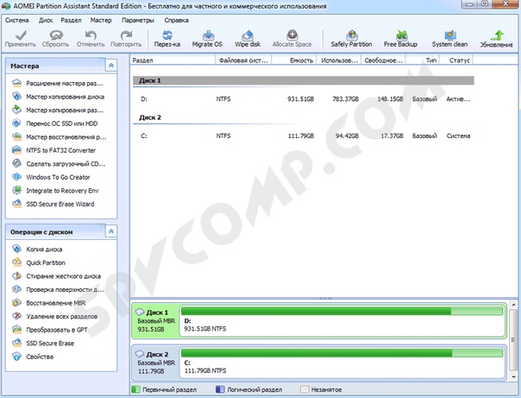The width and height of the screenshot is (521, 398).
Task: Open Integrate to Recovery Env
Action: pos(55,191)
